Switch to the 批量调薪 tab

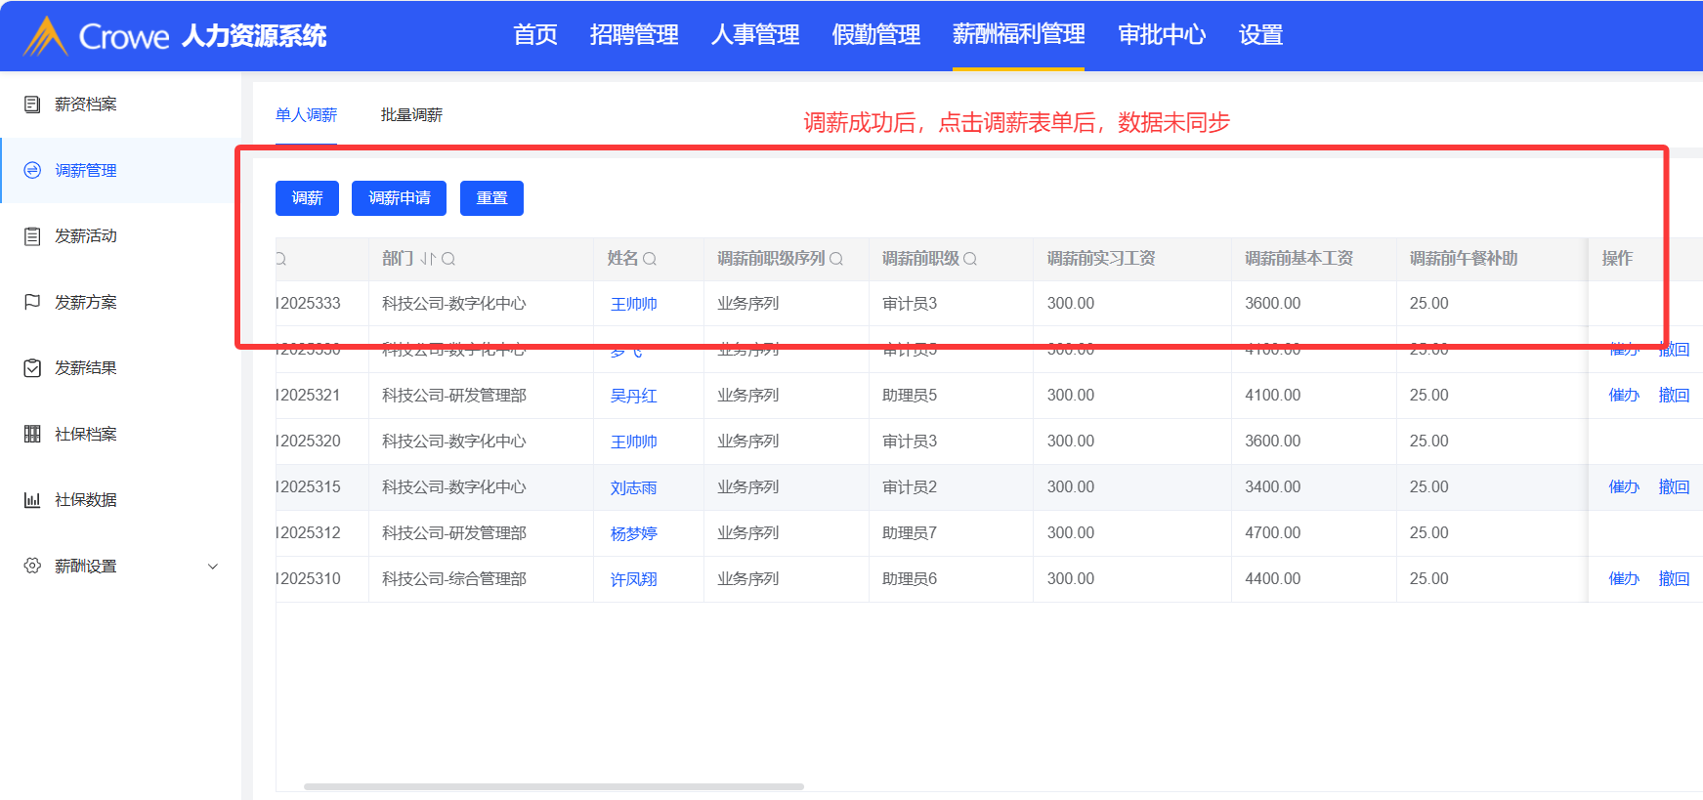tap(411, 115)
